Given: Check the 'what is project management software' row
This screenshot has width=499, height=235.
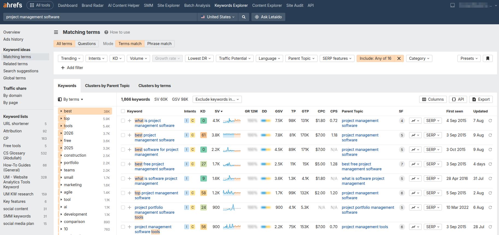Looking at the screenshot, I should pos(123,121).
